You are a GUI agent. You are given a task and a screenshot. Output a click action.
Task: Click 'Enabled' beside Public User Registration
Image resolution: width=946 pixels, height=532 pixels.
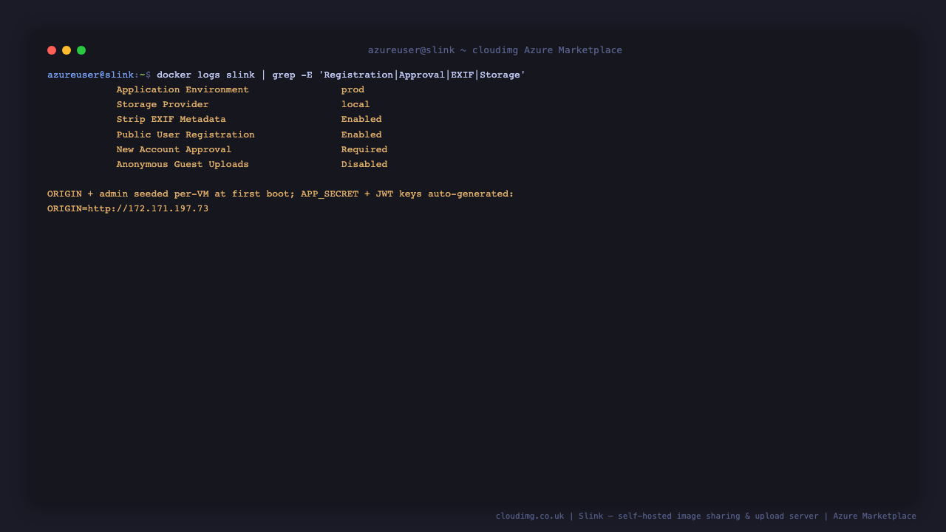[x=361, y=134]
